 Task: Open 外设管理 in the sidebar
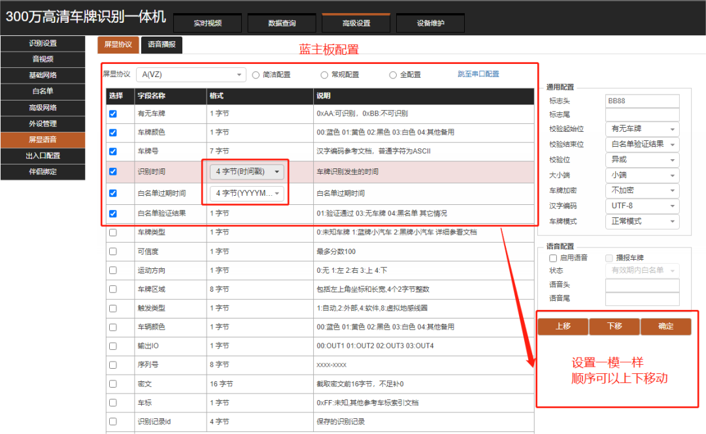pyautogui.click(x=42, y=124)
